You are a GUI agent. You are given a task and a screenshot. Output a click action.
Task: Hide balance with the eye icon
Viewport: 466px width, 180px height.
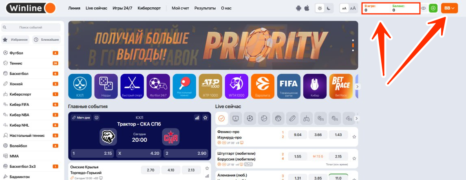point(424,8)
